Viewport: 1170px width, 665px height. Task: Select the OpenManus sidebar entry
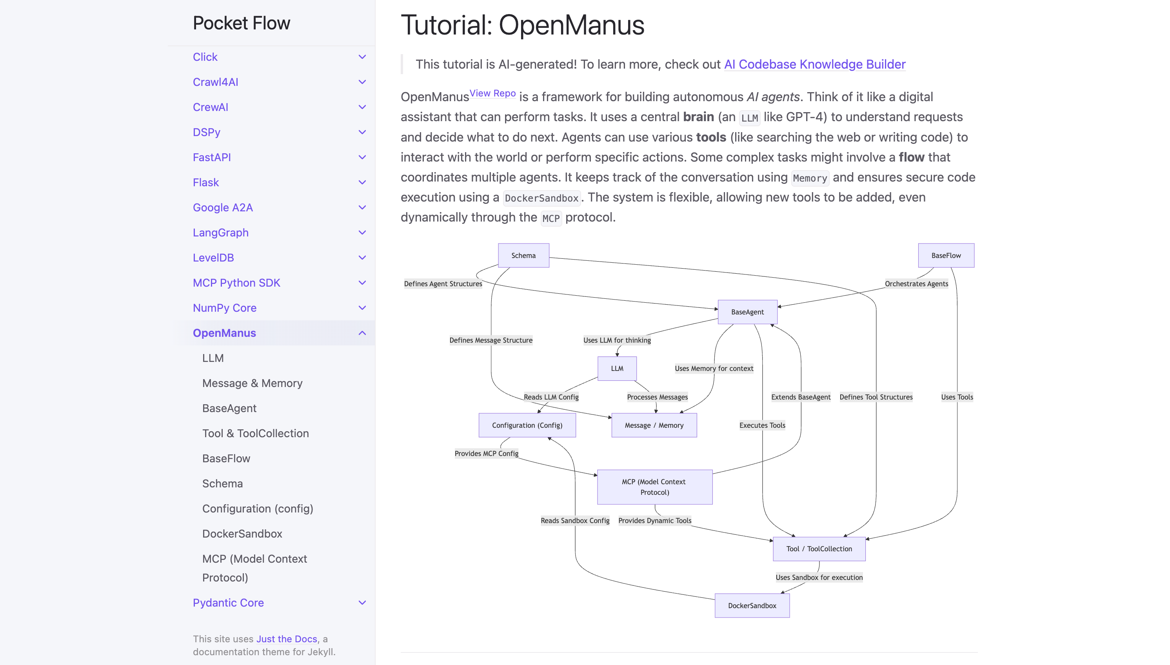pos(224,333)
